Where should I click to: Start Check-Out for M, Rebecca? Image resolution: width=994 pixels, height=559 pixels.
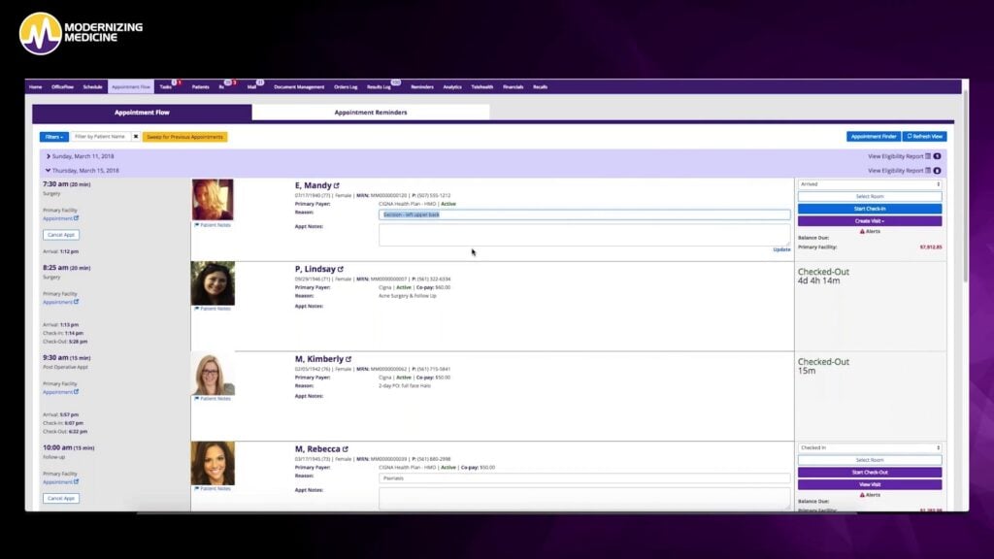(x=870, y=473)
